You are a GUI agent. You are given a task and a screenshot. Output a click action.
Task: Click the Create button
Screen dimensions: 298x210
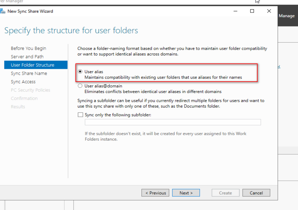click(225, 193)
